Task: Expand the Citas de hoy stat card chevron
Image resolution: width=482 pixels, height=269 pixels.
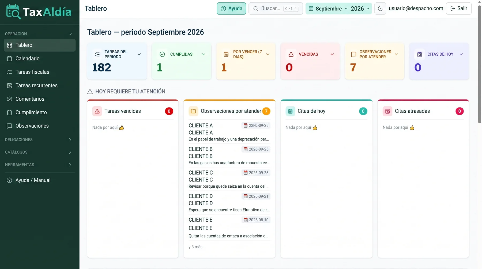Action: pos(461,54)
